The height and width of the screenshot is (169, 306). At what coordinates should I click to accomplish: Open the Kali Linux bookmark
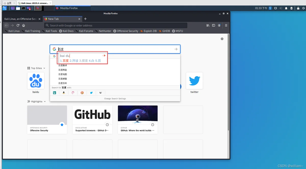[12, 31]
